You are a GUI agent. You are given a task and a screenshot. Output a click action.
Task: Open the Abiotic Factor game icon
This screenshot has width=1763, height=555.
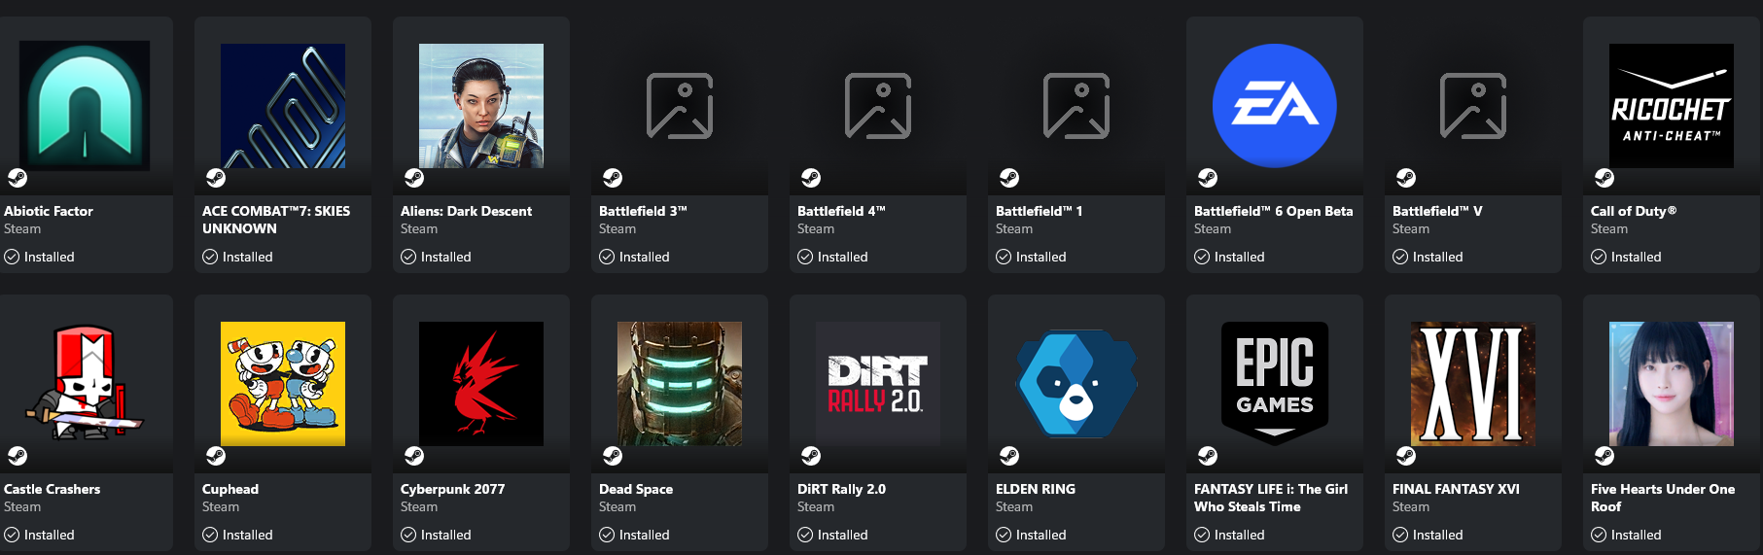(x=85, y=106)
